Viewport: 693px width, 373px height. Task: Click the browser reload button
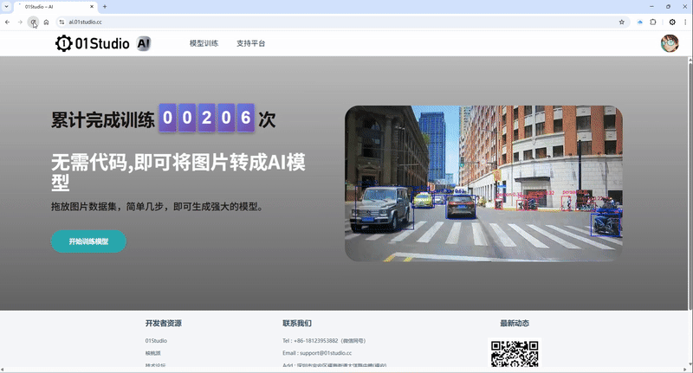tap(33, 22)
